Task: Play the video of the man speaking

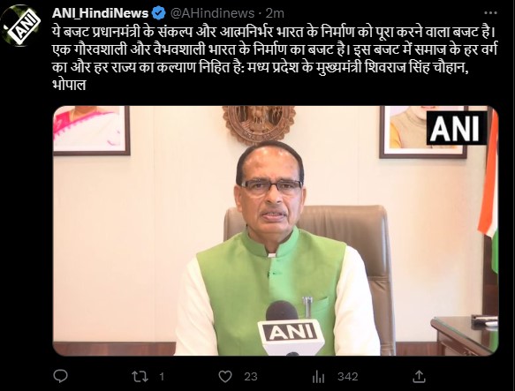Action: tap(276, 230)
